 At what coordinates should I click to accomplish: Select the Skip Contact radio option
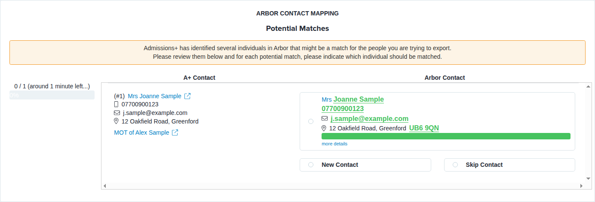point(455,165)
